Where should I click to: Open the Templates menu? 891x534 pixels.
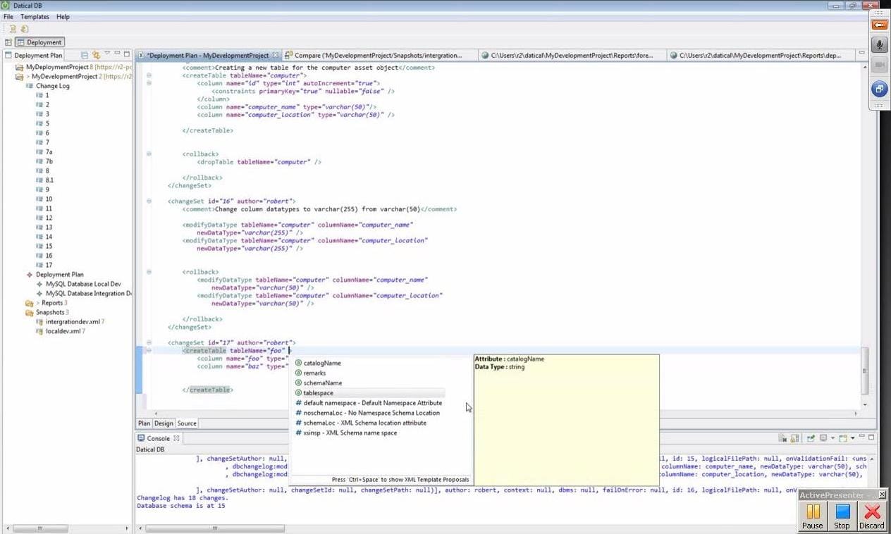click(35, 16)
